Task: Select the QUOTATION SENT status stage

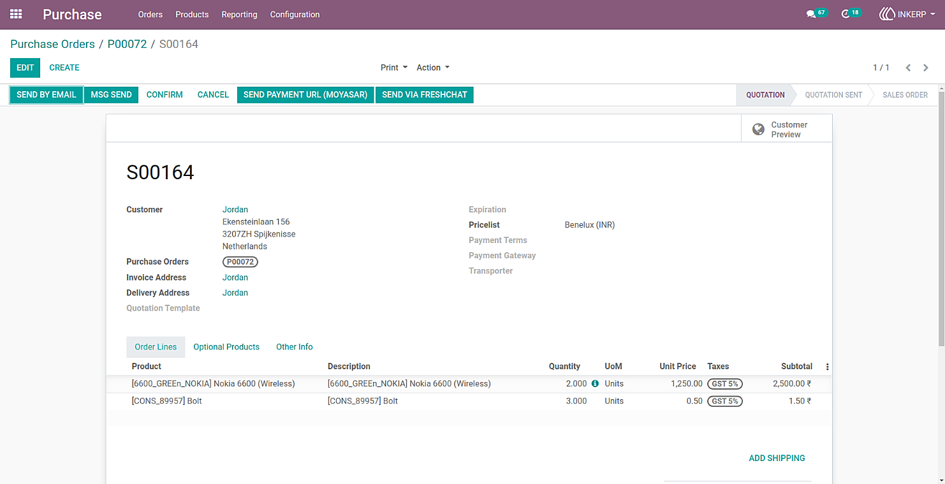Action: (x=833, y=95)
